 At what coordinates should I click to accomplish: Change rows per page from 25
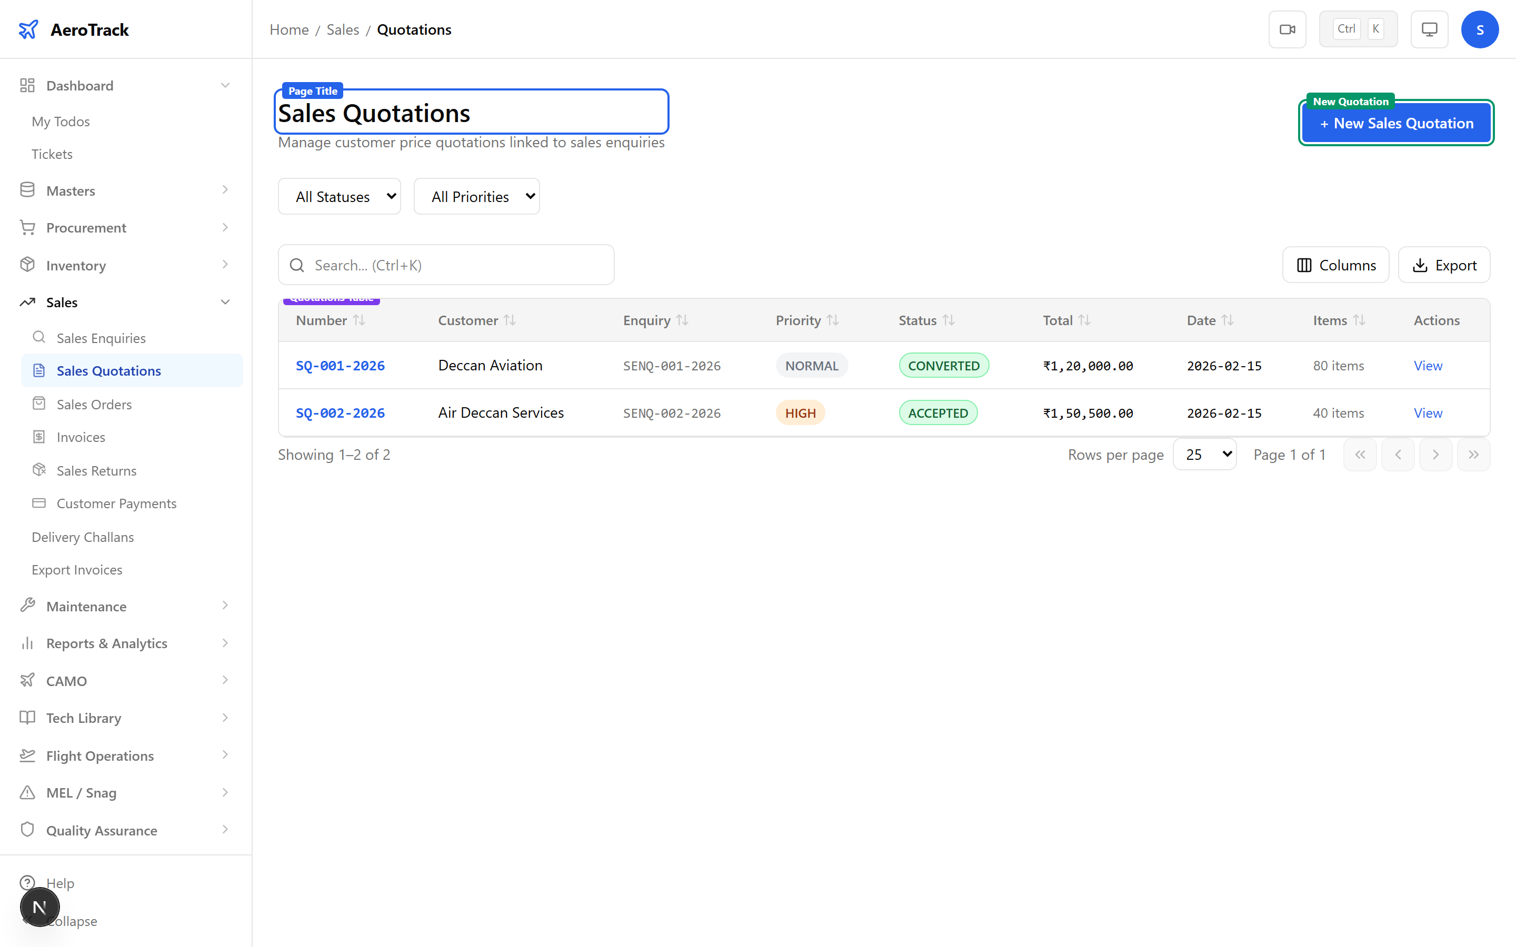(1204, 455)
